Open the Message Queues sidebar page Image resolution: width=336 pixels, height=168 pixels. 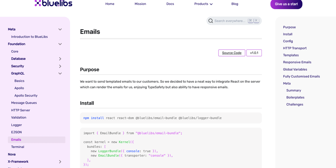tap(24, 103)
